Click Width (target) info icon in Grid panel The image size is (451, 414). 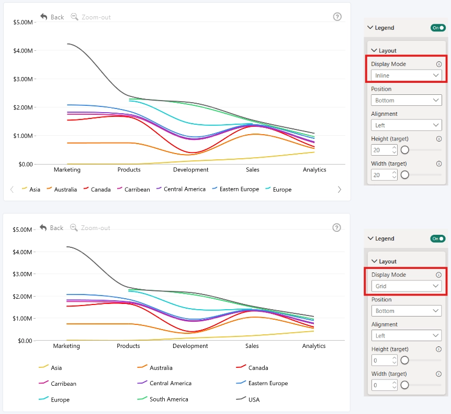click(438, 374)
